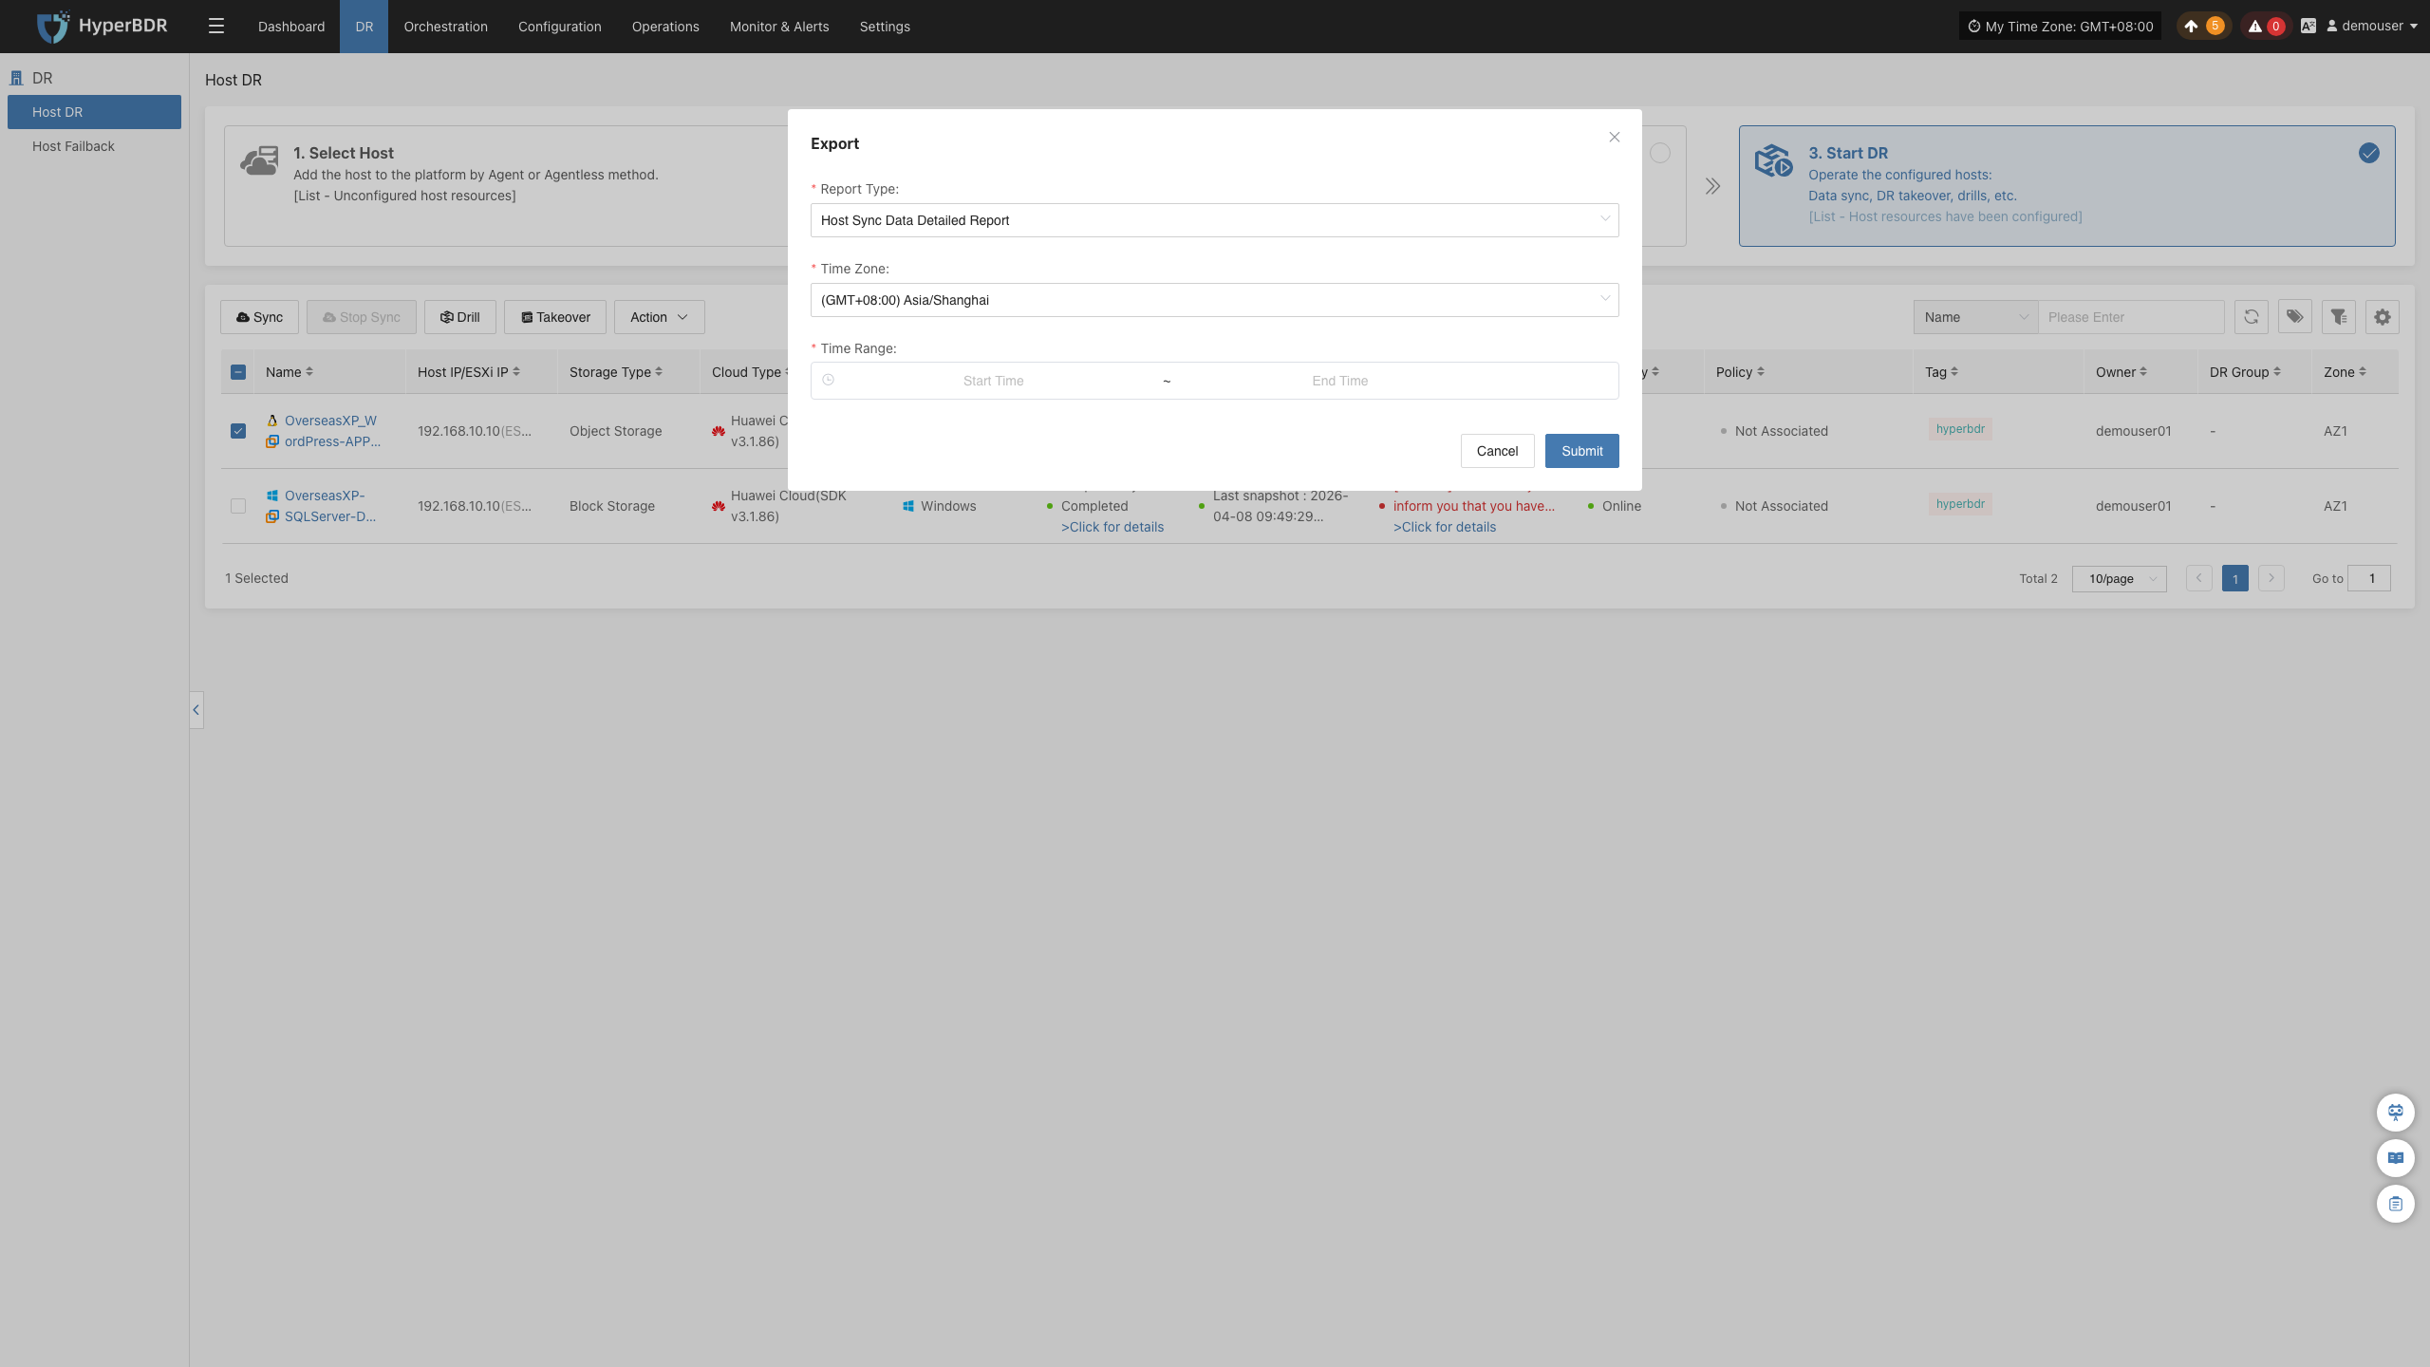Click details link under Completed status

[1112, 527]
